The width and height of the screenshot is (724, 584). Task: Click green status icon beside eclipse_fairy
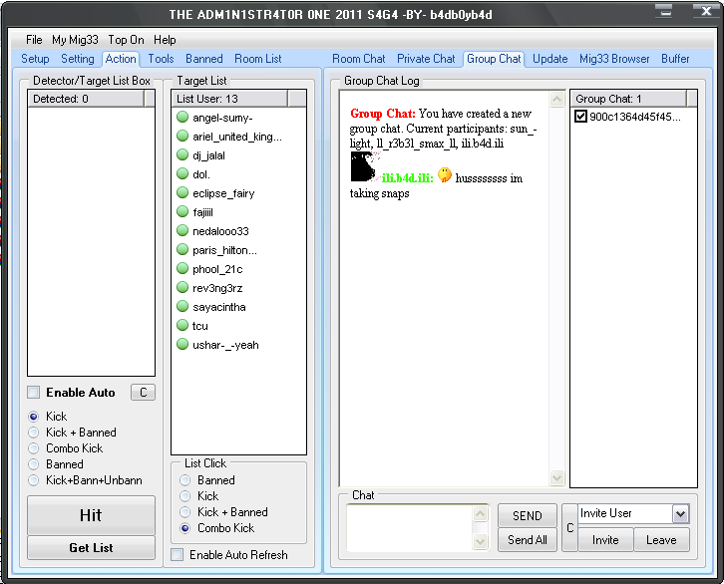click(182, 192)
